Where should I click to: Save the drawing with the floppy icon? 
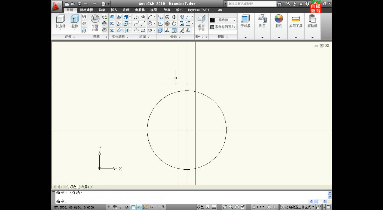pos(79,4)
